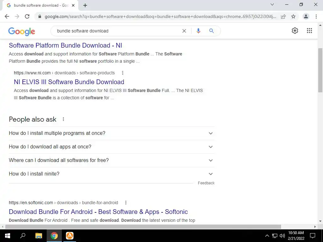Open the Google apps grid icon
323x242 pixels.
pos(309,31)
